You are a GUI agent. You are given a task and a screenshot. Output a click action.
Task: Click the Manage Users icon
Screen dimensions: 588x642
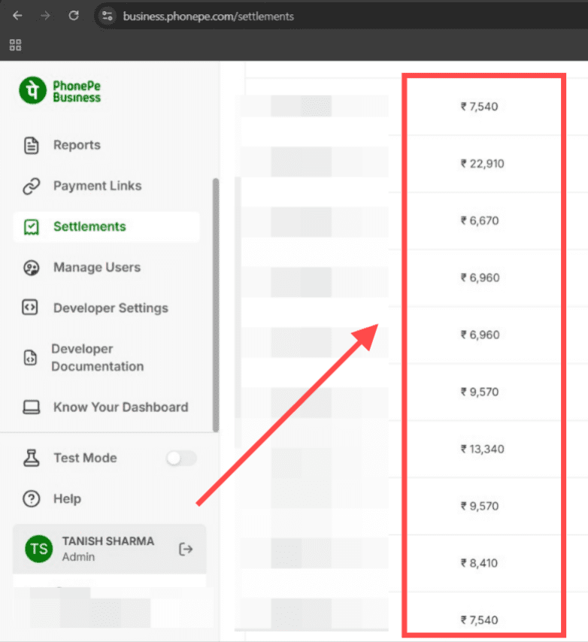(31, 268)
